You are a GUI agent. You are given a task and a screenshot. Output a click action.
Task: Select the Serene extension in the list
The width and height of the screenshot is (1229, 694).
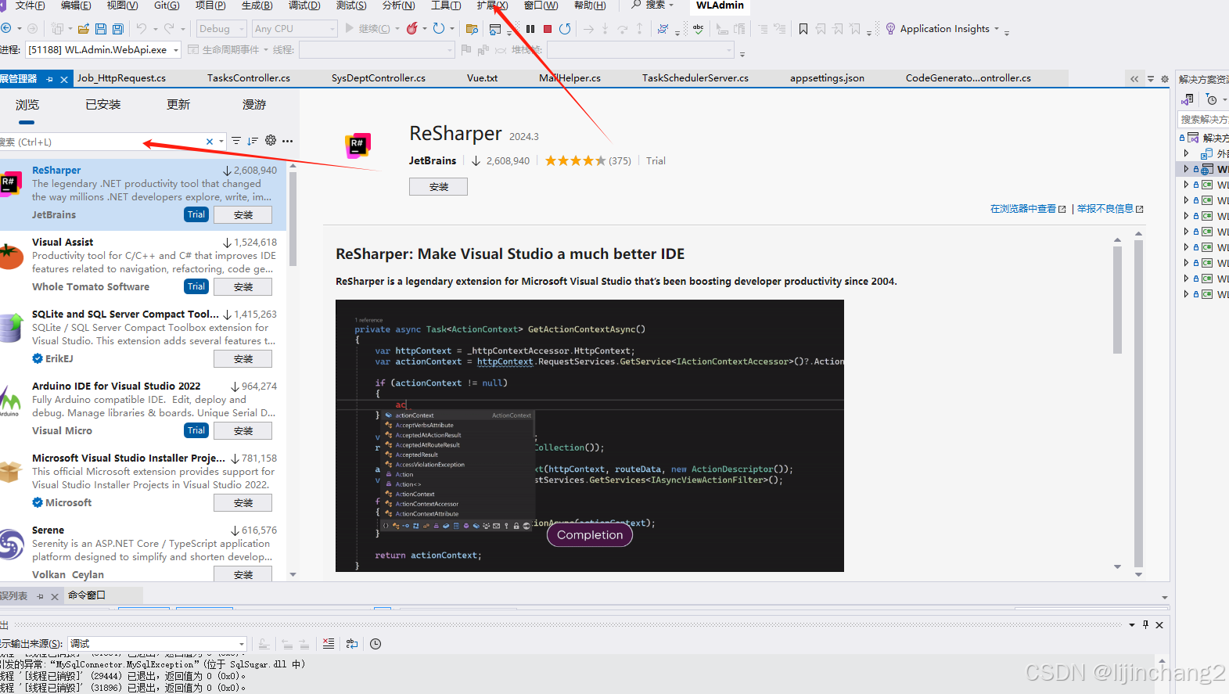point(143,552)
